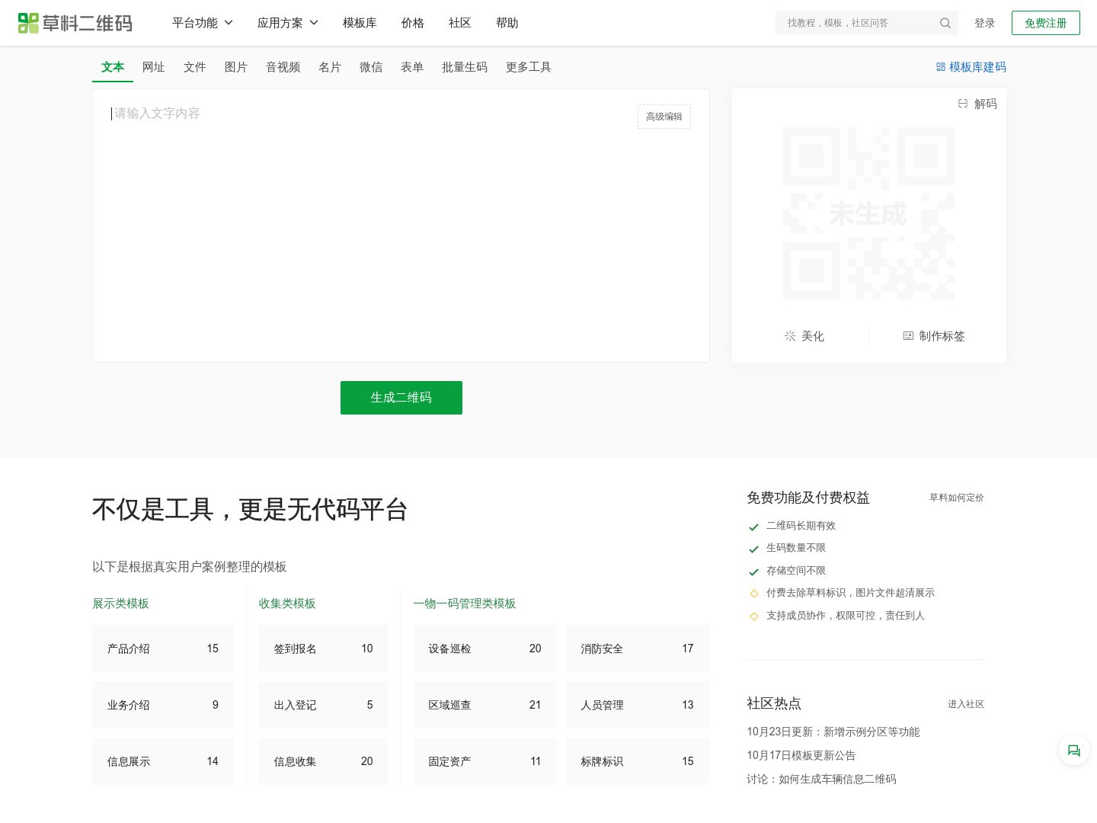Open 模板库 in the top navigation
This screenshot has height=823, width=1097.
[x=360, y=23]
